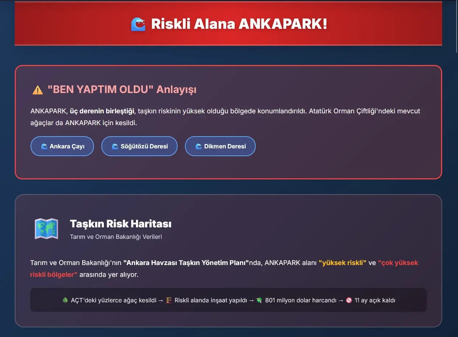Screen dimensions: 458x337
Task: Click the money icon before "801 milyon dolar"
Action: pyautogui.click(x=259, y=300)
